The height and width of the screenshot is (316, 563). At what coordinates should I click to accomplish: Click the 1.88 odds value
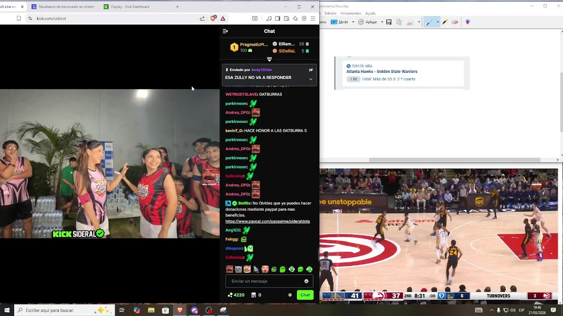click(354, 79)
